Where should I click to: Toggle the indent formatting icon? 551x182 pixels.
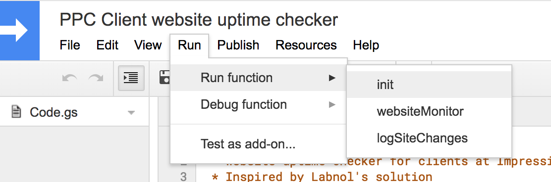click(x=131, y=78)
